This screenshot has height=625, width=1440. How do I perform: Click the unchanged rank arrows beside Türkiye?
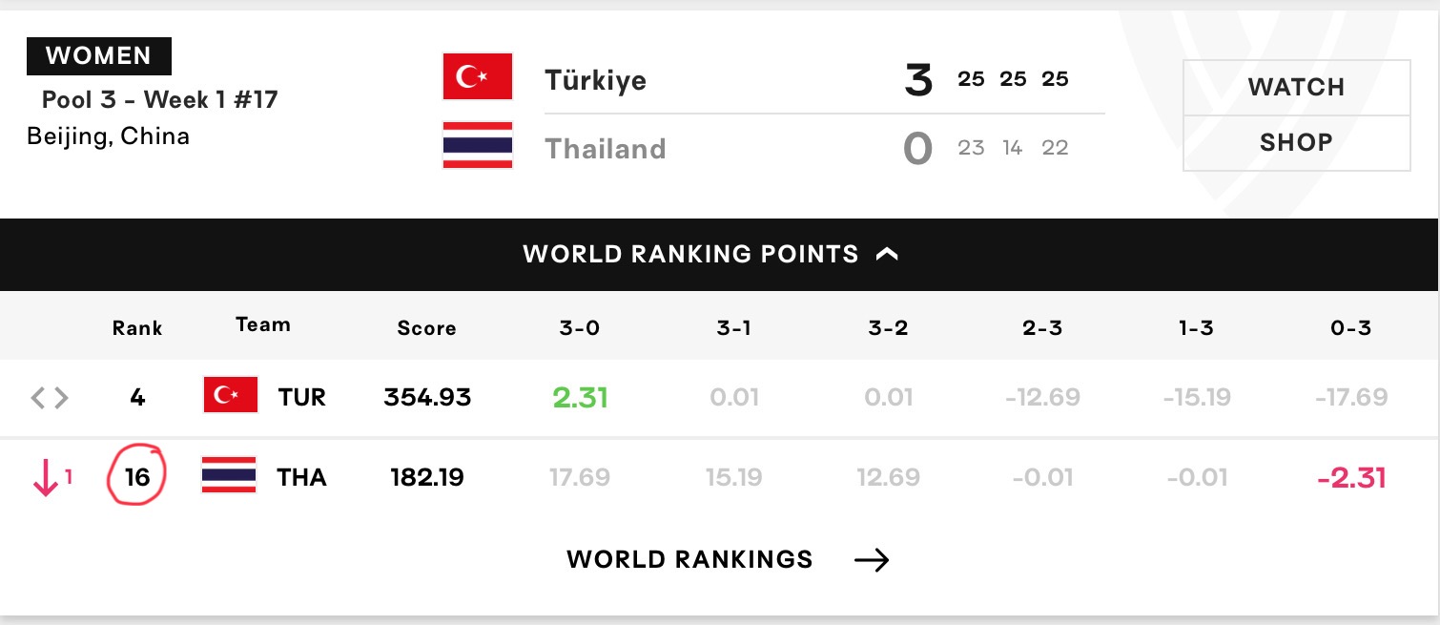(x=50, y=397)
